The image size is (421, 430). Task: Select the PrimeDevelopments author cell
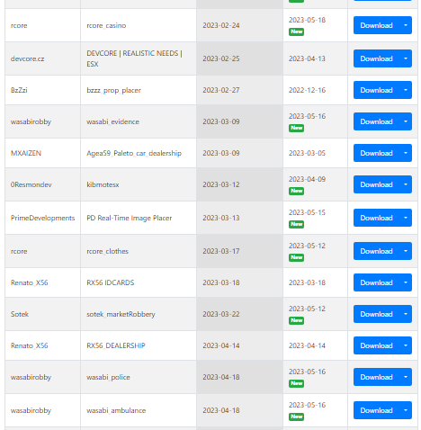pyautogui.click(x=42, y=218)
